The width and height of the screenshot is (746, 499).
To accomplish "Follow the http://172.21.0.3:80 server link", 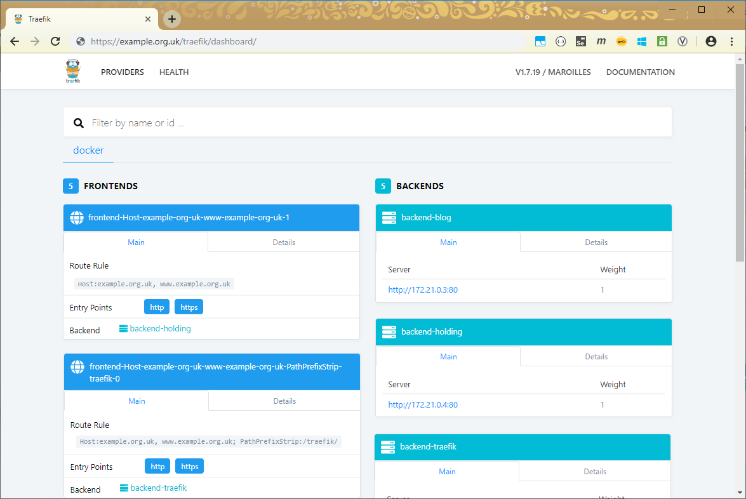I will pyautogui.click(x=423, y=290).
